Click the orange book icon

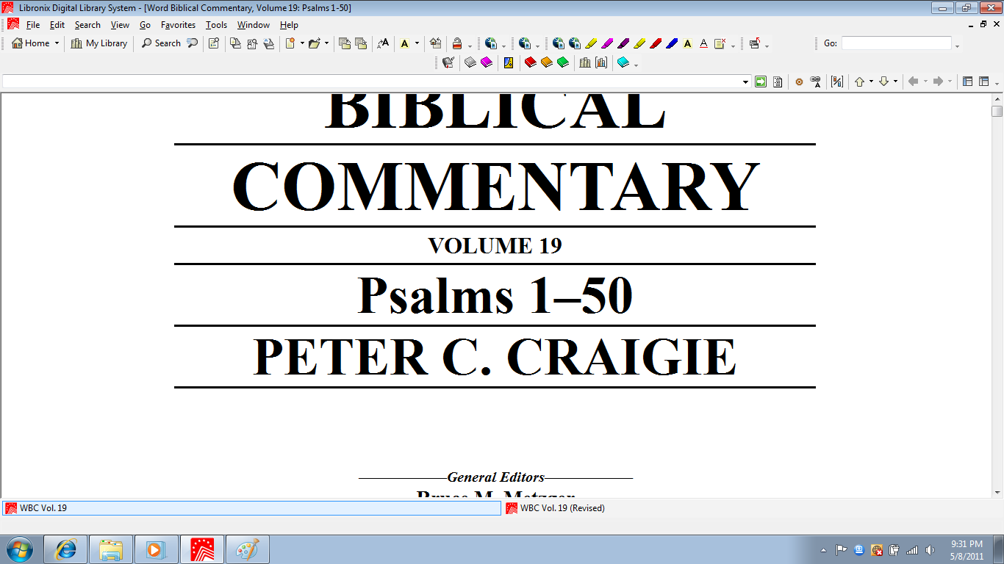(547, 62)
